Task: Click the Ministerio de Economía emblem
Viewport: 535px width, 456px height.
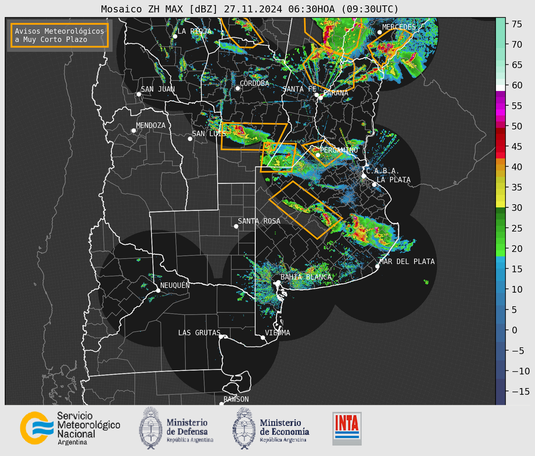Action: tap(244, 428)
